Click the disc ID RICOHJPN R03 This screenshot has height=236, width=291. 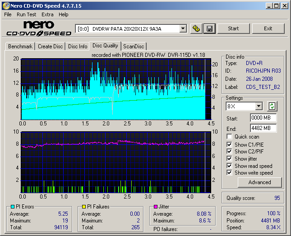(263, 71)
